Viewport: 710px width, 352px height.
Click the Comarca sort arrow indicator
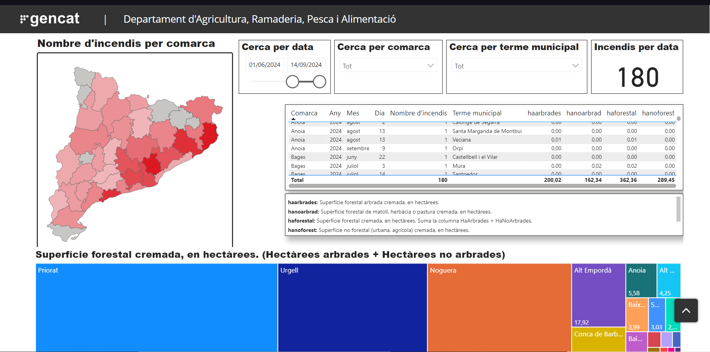293,119
